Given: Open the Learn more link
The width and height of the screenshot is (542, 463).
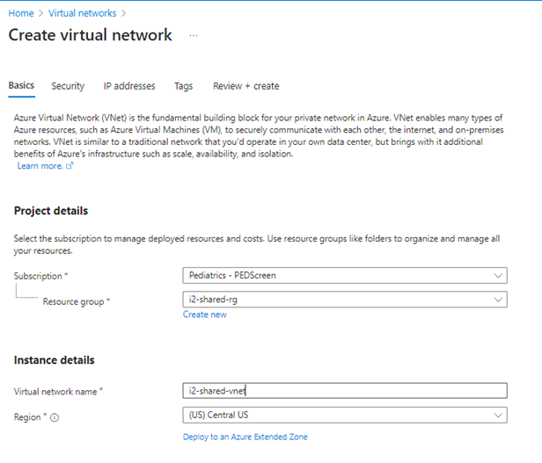Looking at the screenshot, I should click(x=40, y=166).
